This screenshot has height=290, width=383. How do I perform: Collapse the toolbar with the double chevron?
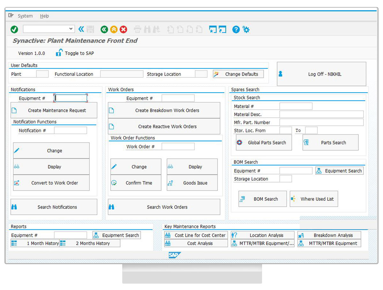click(x=81, y=29)
